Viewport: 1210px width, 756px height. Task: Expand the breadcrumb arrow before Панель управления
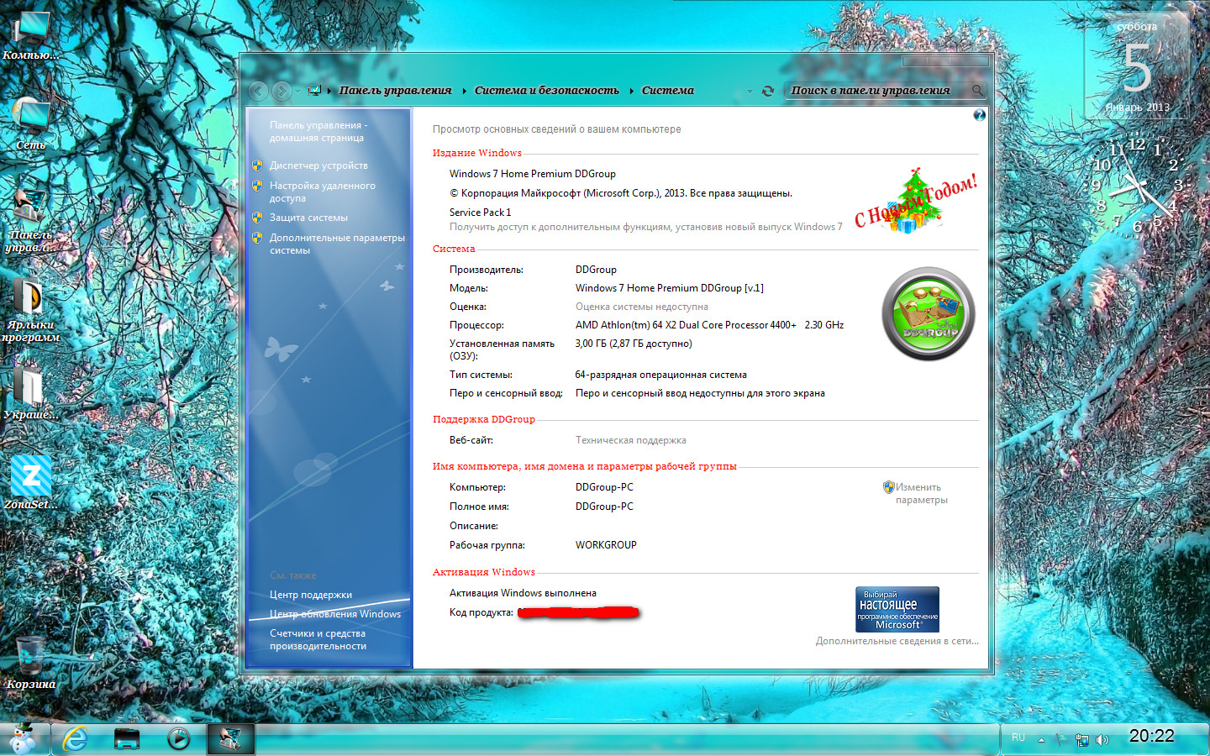(330, 91)
